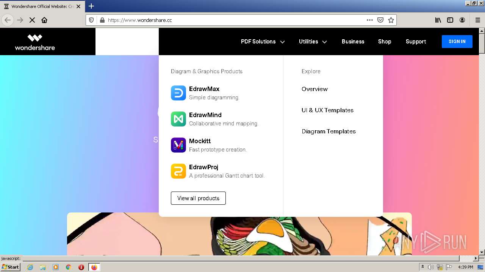Click vertical scrollbar up arrow
485x272 pixels.
(x=482, y=31)
